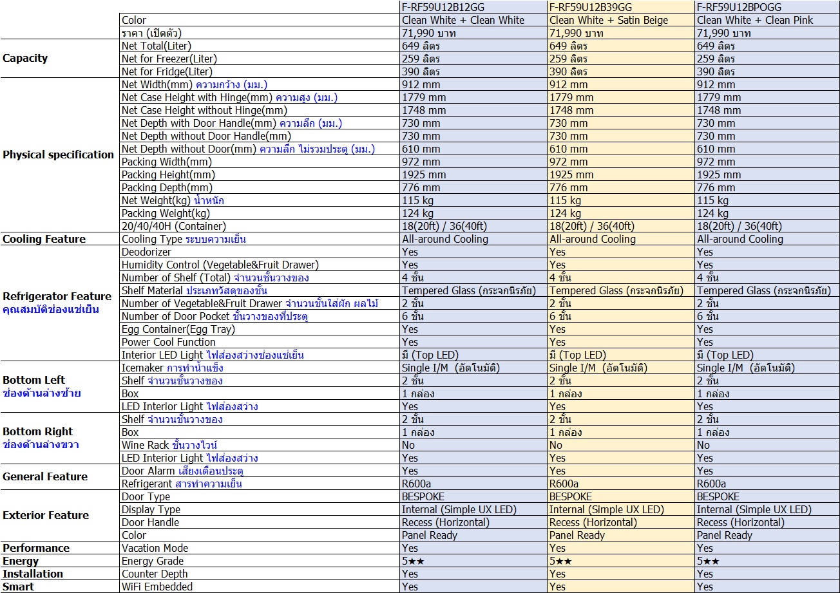840x593 pixels.
Task: Click the Net Total(Liter) row label
Action: (157, 46)
